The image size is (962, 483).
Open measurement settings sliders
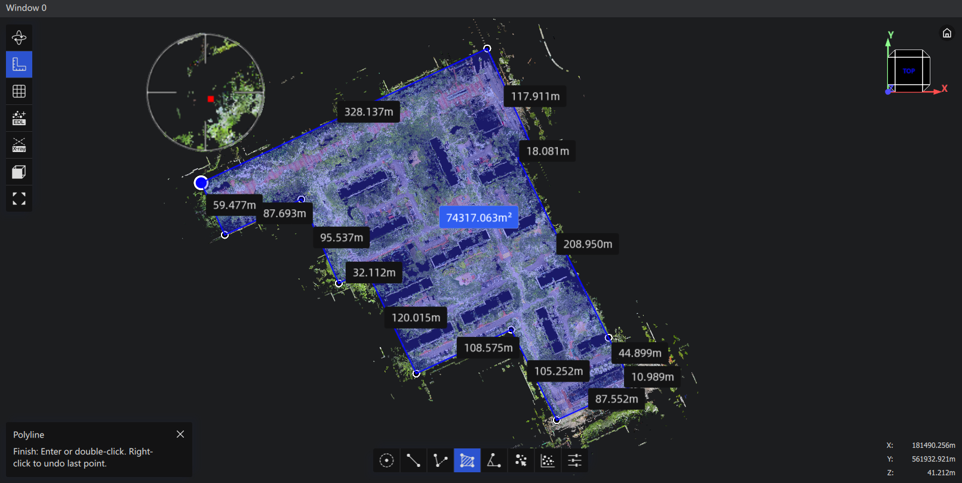click(574, 460)
